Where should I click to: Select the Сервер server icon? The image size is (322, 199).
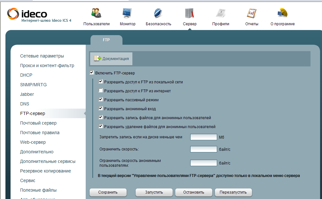[x=189, y=13]
